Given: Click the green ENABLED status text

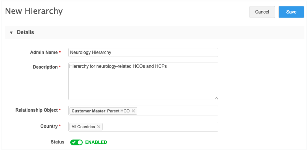Looking at the screenshot, I should 96,142.
